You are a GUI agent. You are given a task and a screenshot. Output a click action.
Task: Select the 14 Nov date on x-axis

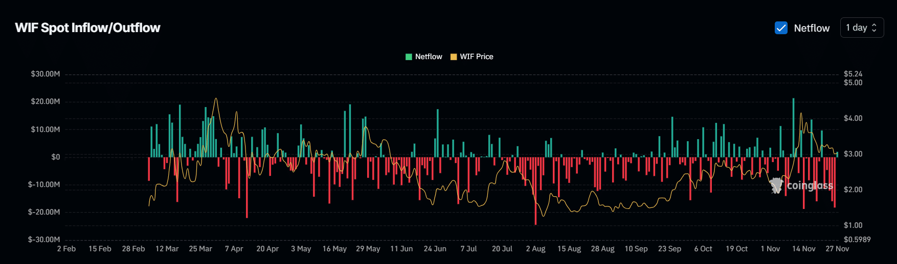coord(803,249)
